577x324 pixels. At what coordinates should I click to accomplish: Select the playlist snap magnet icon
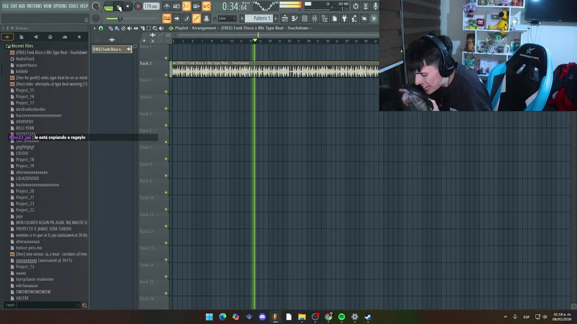tap(101, 28)
